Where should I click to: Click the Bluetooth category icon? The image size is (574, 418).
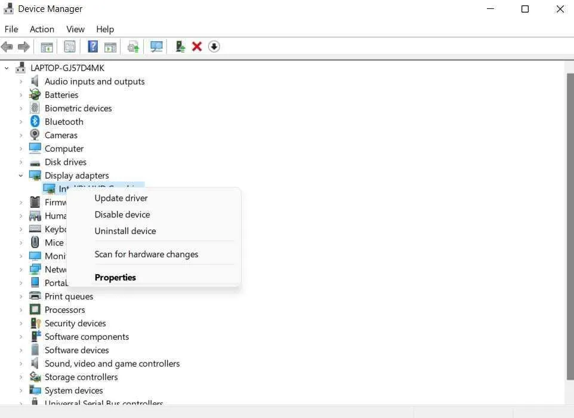(x=35, y=121)
